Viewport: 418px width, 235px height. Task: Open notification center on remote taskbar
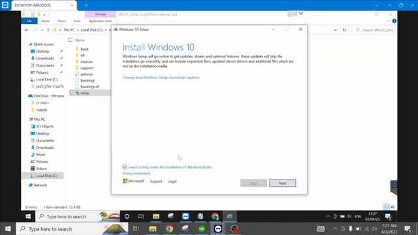click(x=389, y=216)
